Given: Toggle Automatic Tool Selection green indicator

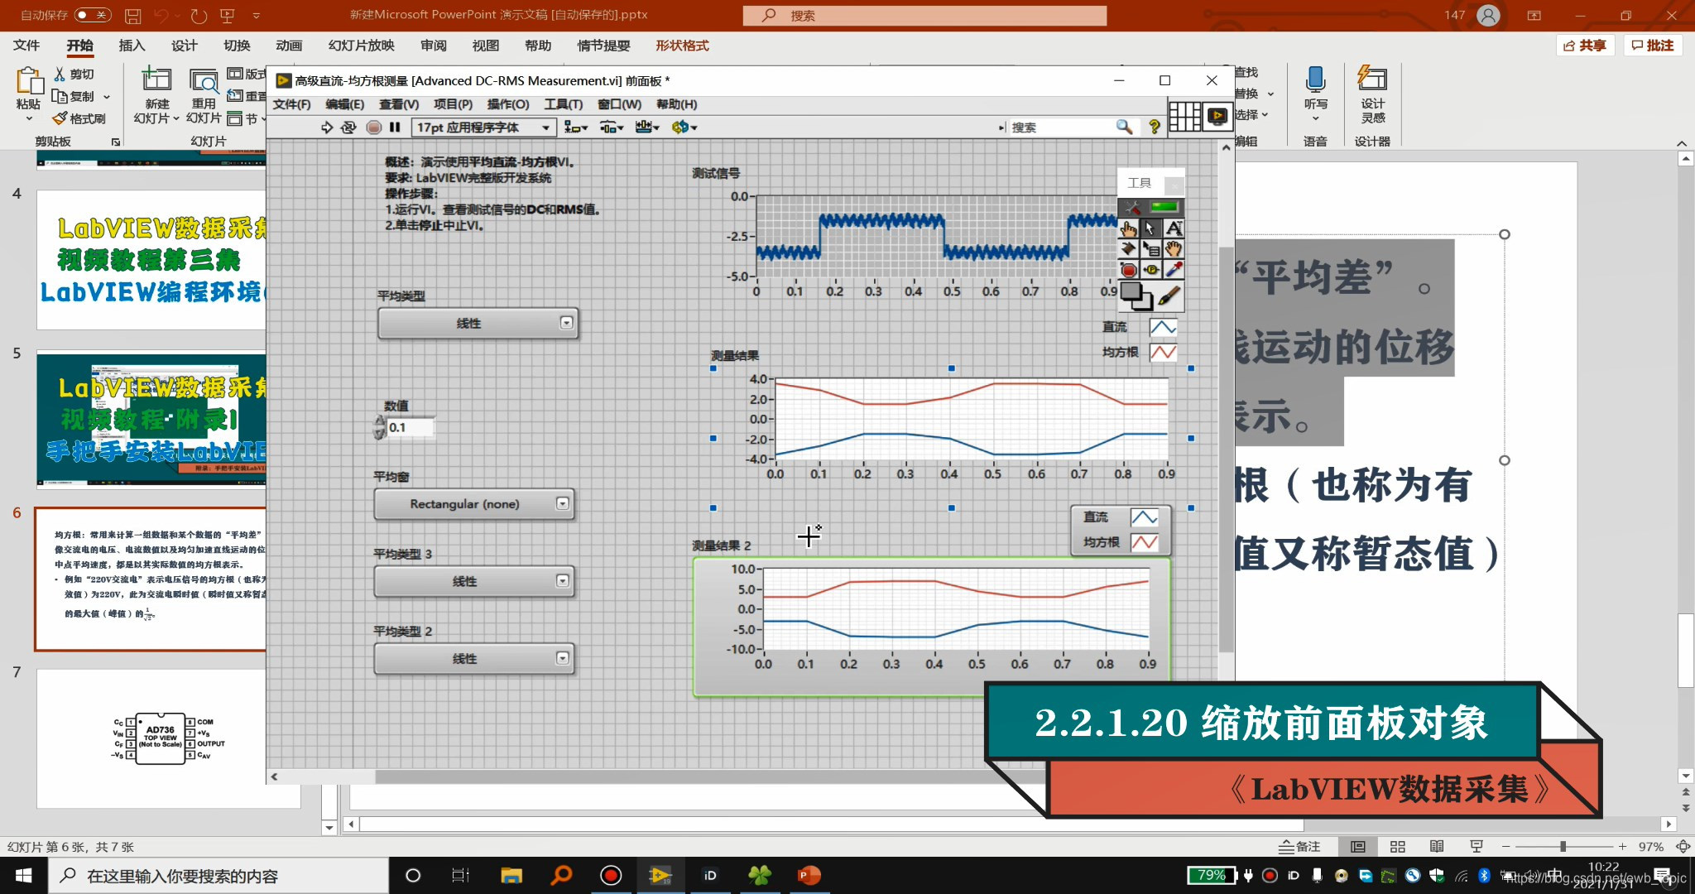Looking at the screenshot, I should pyautogui.click(x=1164, y=207).
